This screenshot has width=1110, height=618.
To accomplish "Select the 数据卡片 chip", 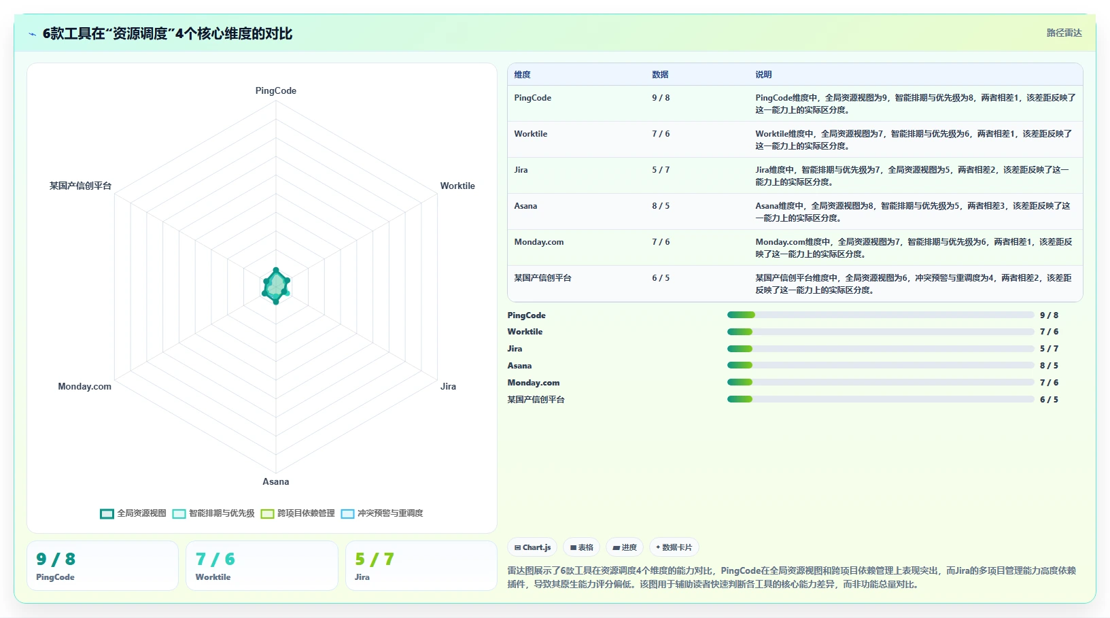I will pyautogui.click(x=674, y=547).
